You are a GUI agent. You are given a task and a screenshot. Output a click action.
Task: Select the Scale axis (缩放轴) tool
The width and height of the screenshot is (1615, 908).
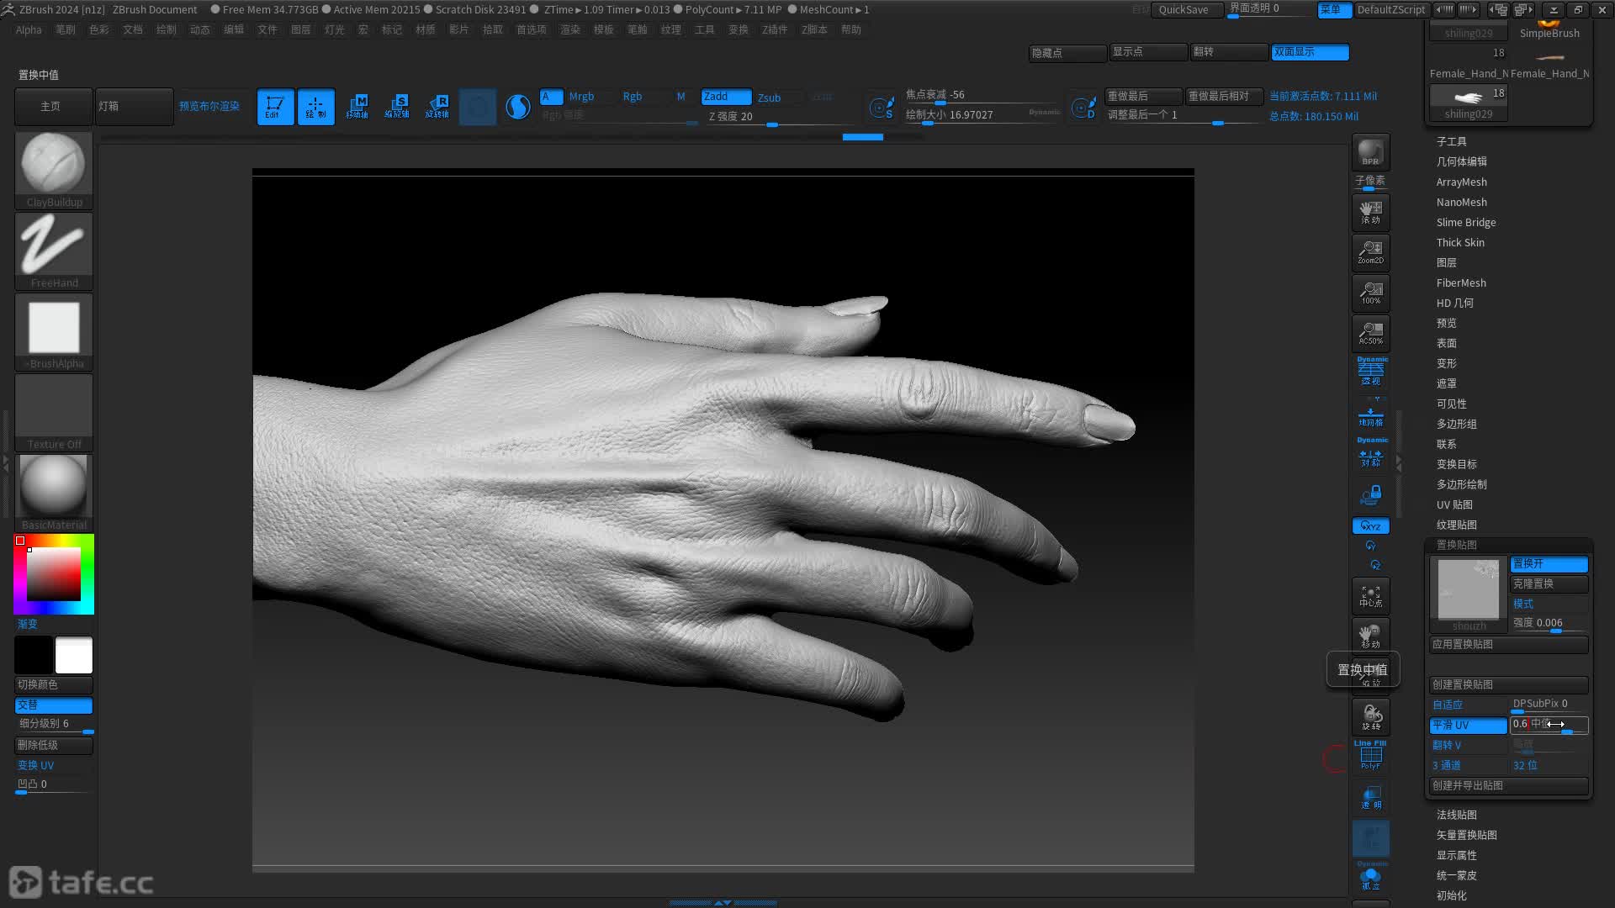tap(397, 107)
